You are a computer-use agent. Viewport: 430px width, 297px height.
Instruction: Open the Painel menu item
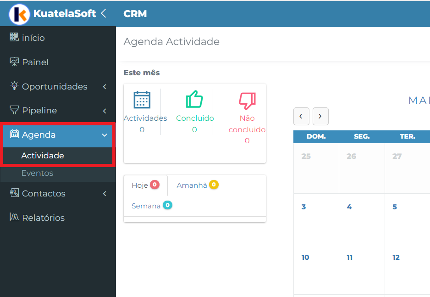click(58, 62)
